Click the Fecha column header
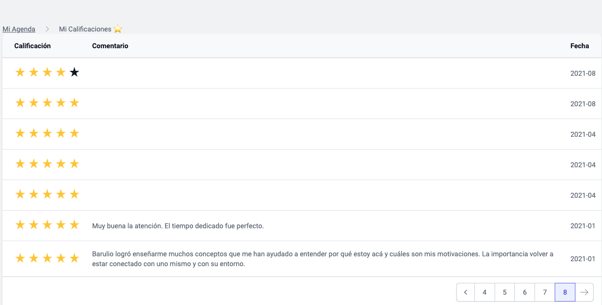 coord(579,46)
